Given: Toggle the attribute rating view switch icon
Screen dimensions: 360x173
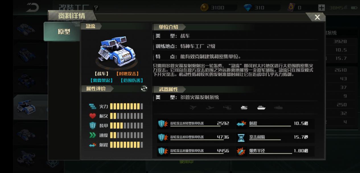Looking at the screenshot, I should [144, 89].
